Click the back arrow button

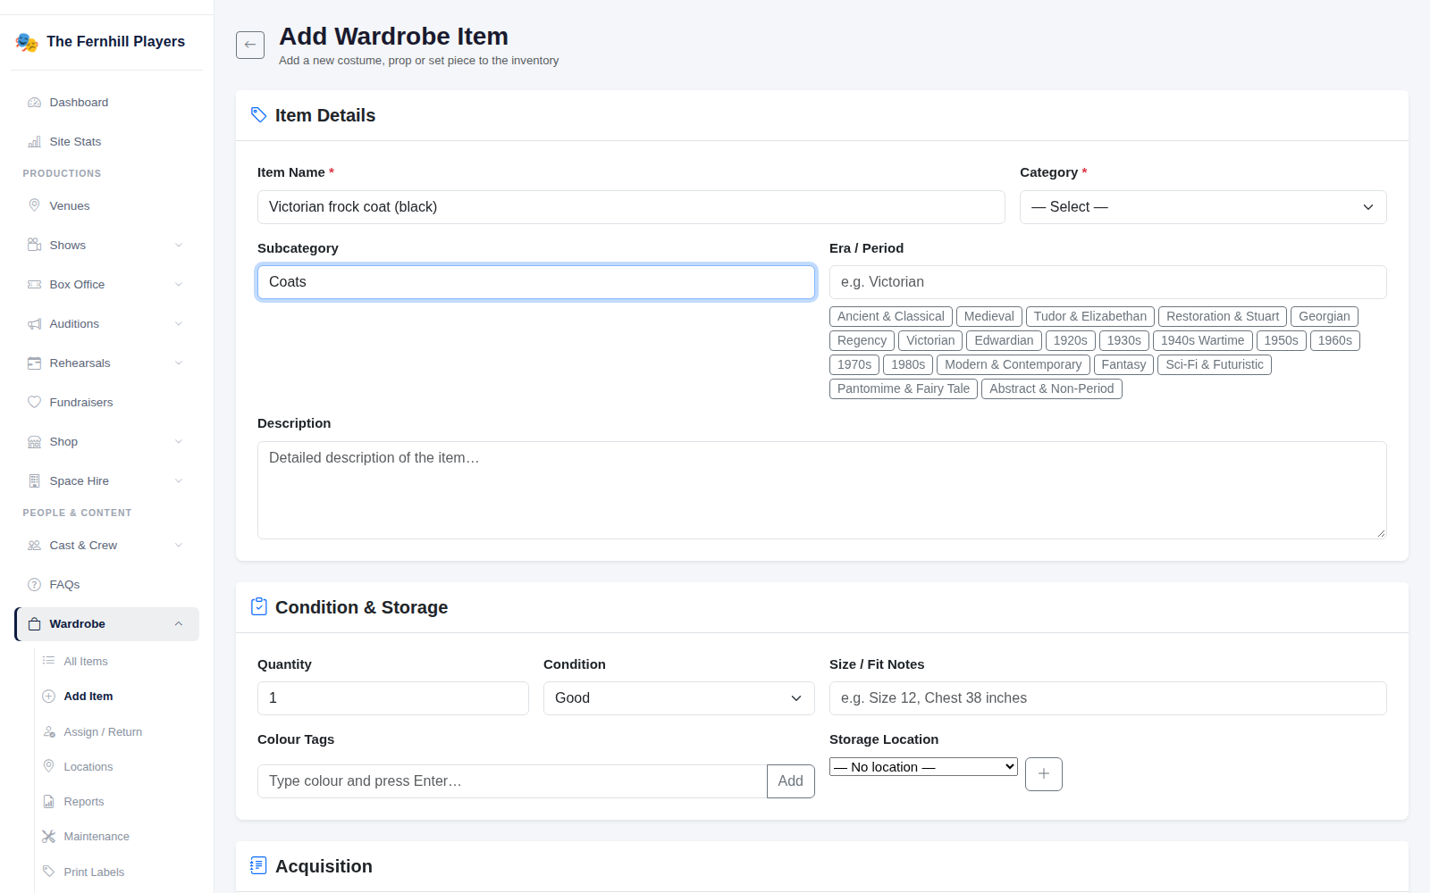[250, 45]
